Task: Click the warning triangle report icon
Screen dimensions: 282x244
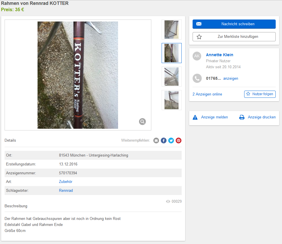Action: [195, 117]
